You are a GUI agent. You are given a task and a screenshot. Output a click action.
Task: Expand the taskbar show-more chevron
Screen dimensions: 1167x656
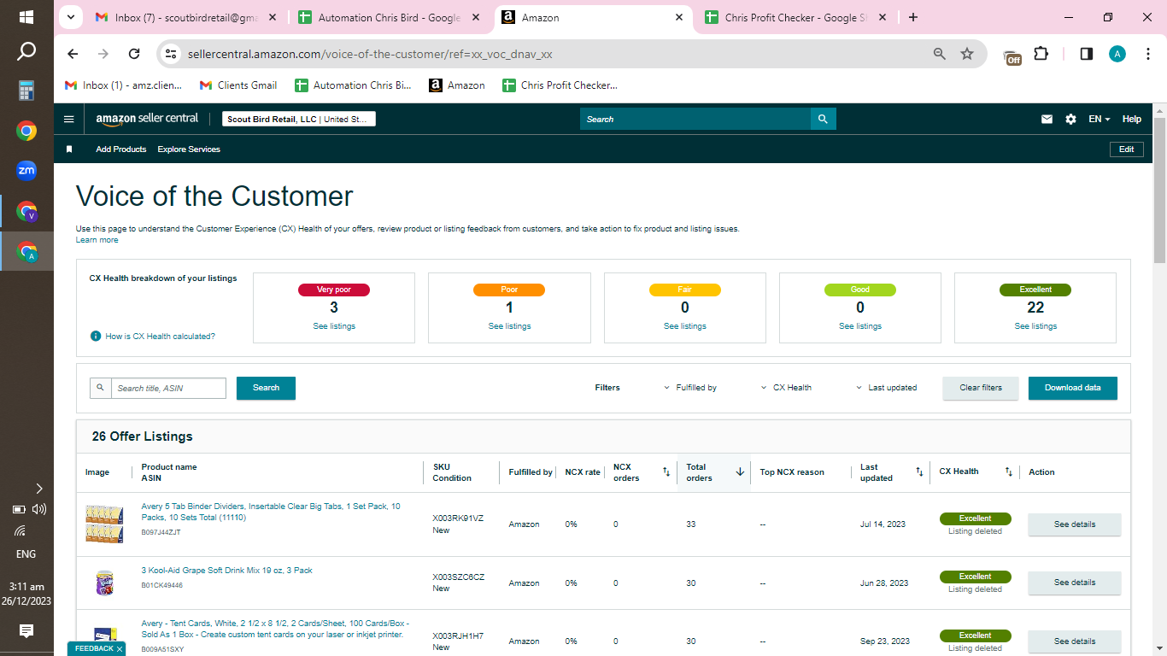pyautogui.click(x=39, y=489)
